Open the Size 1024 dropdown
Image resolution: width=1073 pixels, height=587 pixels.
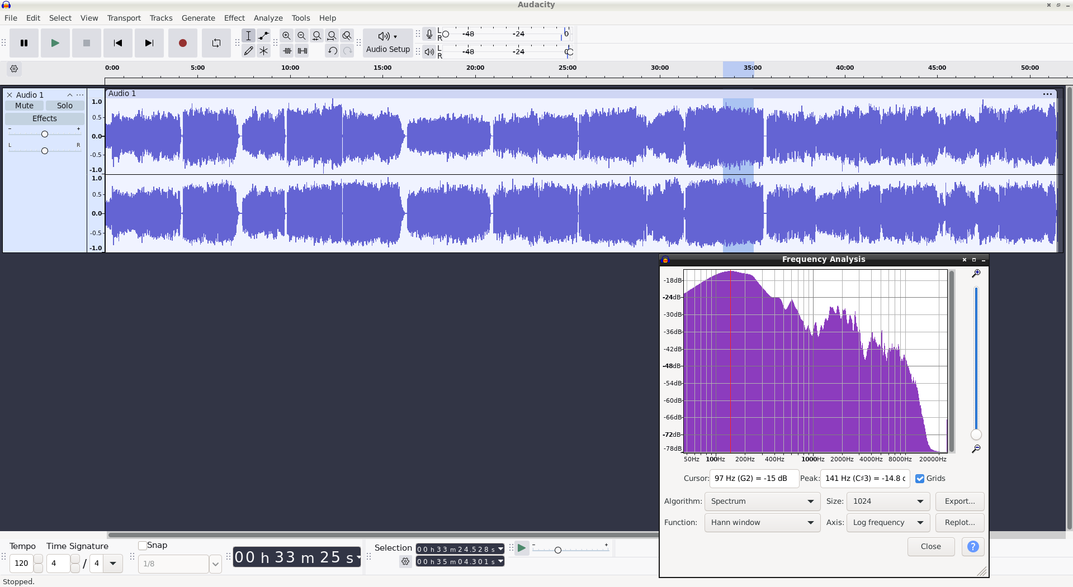[x=888, y=502]
